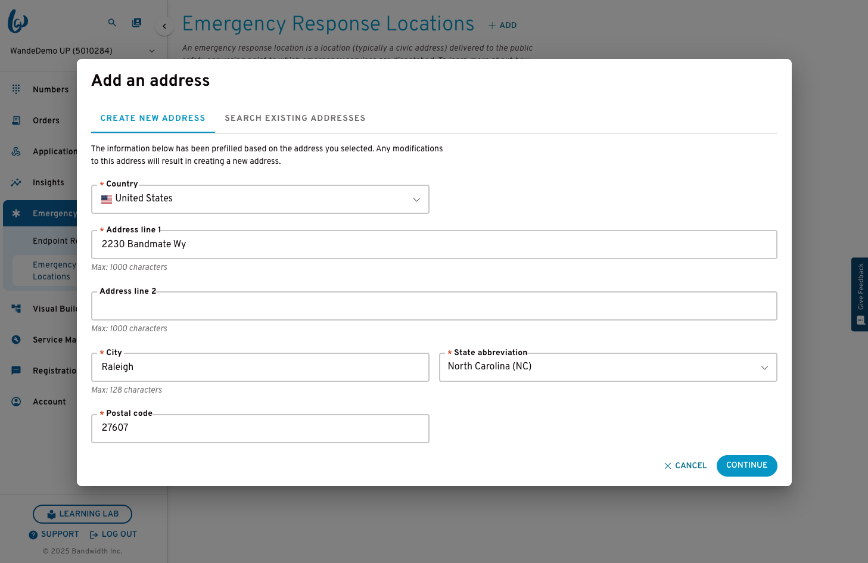
Task: Open Orders menu item
Action: coord(46,121)
